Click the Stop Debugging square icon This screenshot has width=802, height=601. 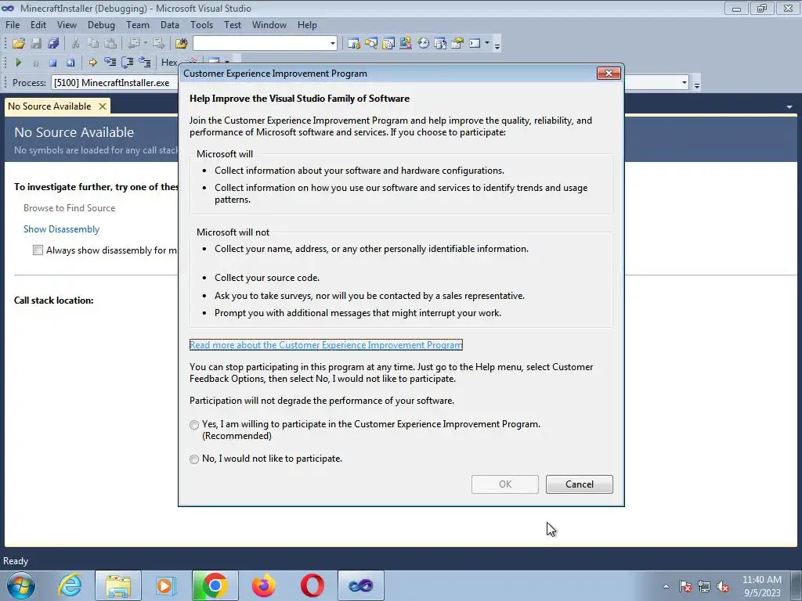(x=52, y=63)
